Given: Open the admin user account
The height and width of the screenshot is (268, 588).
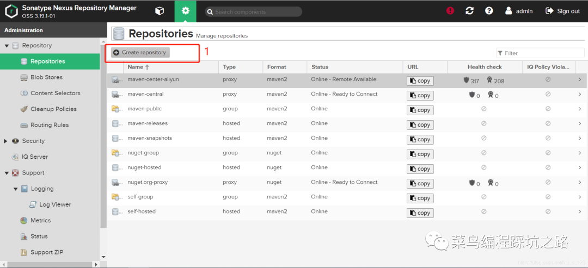Looking at the screenshot, I should [519, 11].
